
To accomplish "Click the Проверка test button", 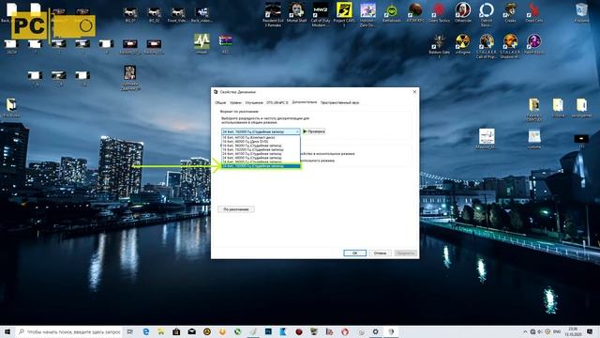I will [x=314, y=131].
